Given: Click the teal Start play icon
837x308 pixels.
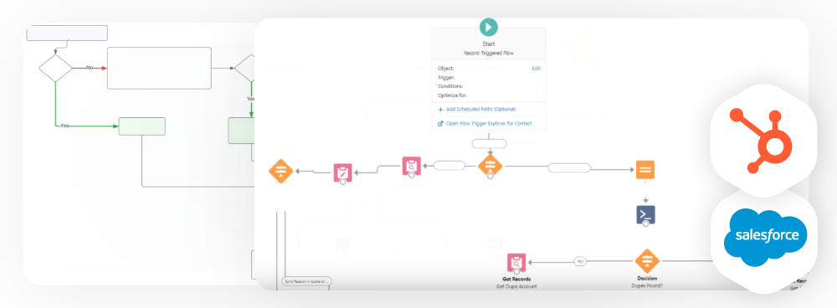Looking at the screenshot, I should pyautogui.click(x=489, y=27).
